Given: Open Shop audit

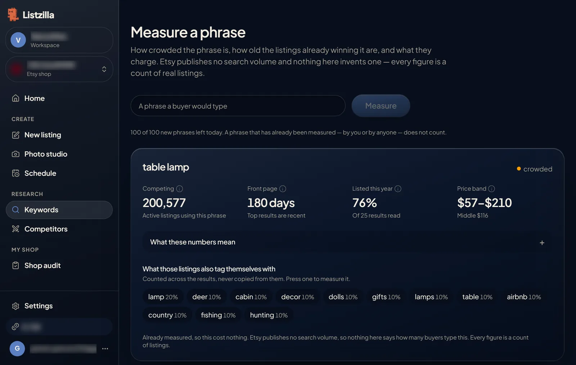Looking at the screenshot, I should click(59, 266).
